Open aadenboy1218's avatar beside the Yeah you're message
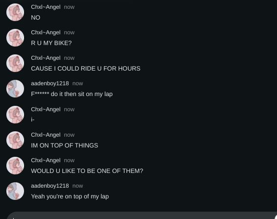 click(15, 191)
